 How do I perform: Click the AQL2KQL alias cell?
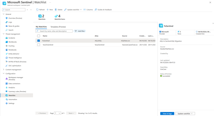point(98,41)
